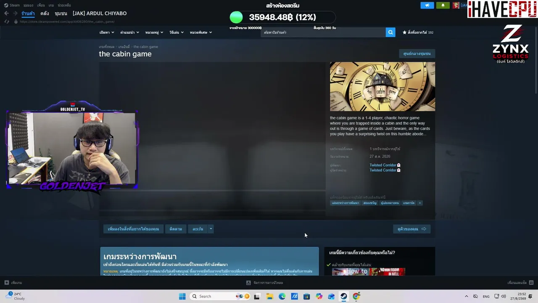Click the padlock icon beside the store URL
The width and height of the screenshot is (538, 303).
(x=16, y=21)
